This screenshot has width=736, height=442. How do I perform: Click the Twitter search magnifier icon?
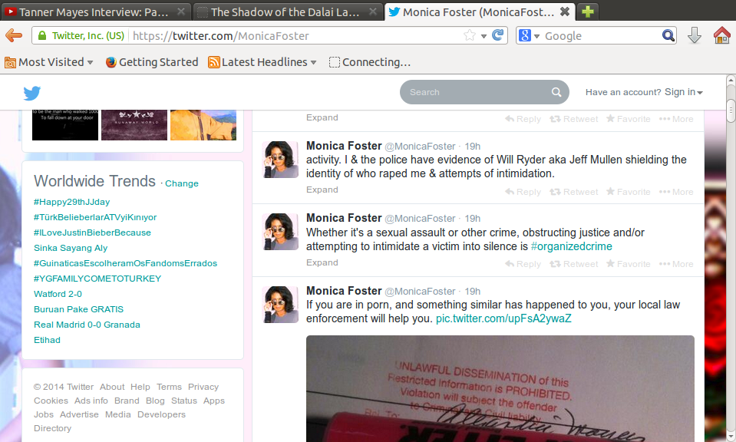pyautogui.click(x=556, y=92)
